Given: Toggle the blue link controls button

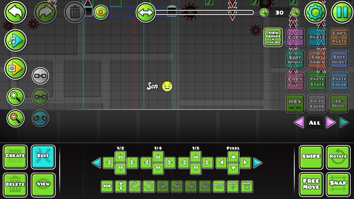Looking at the screenshot, I should click(40, 118).
